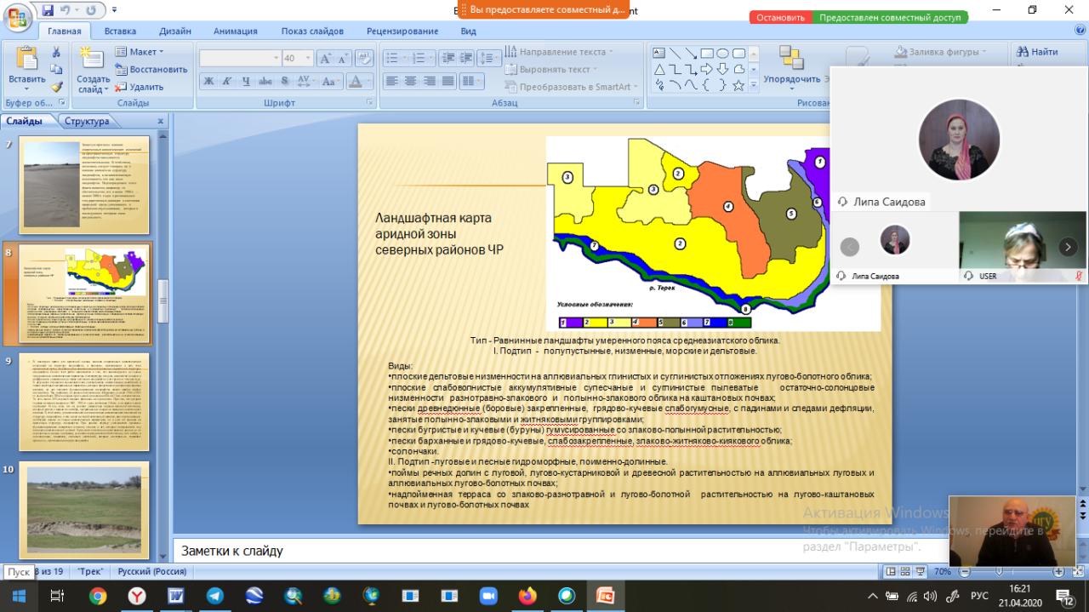The image size is (1089, 612).
Task: Expand the shapes gallery more arrow
Action: (753, 85)
